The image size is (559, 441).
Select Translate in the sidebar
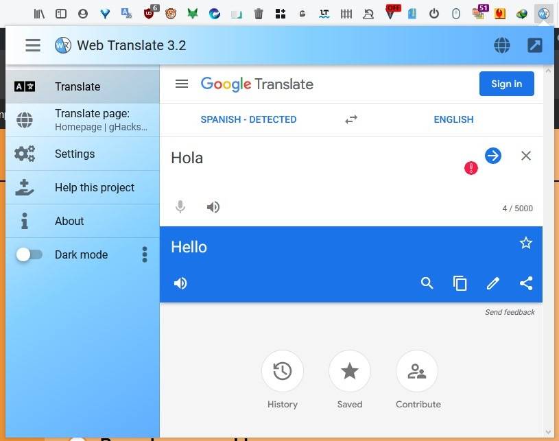[x=82, y=86]
